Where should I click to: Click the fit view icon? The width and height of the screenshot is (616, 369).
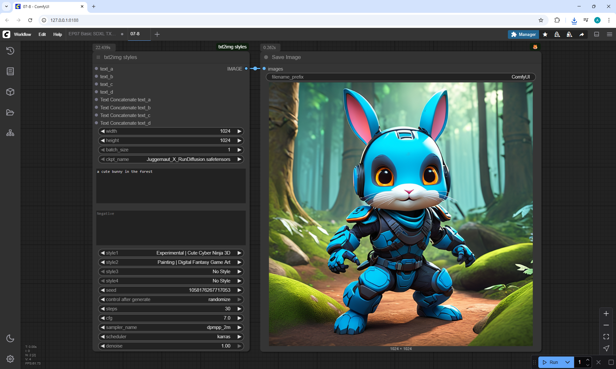pos(606,337)
